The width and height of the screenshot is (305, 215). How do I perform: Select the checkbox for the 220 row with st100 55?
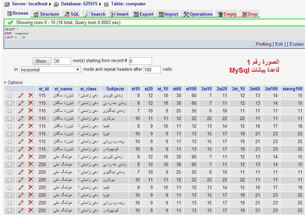pos(10,172)
